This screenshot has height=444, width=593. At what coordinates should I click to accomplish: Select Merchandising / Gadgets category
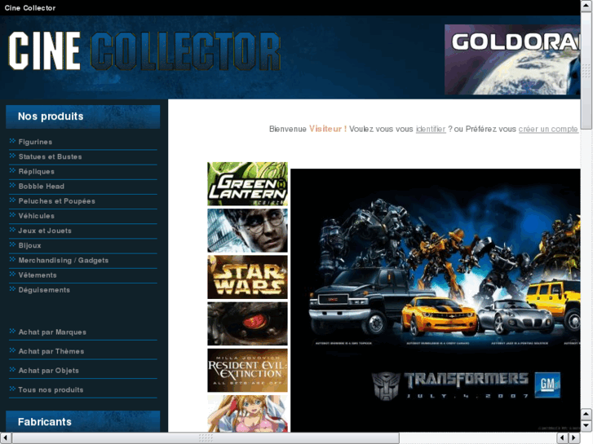(x=63, y=261)
